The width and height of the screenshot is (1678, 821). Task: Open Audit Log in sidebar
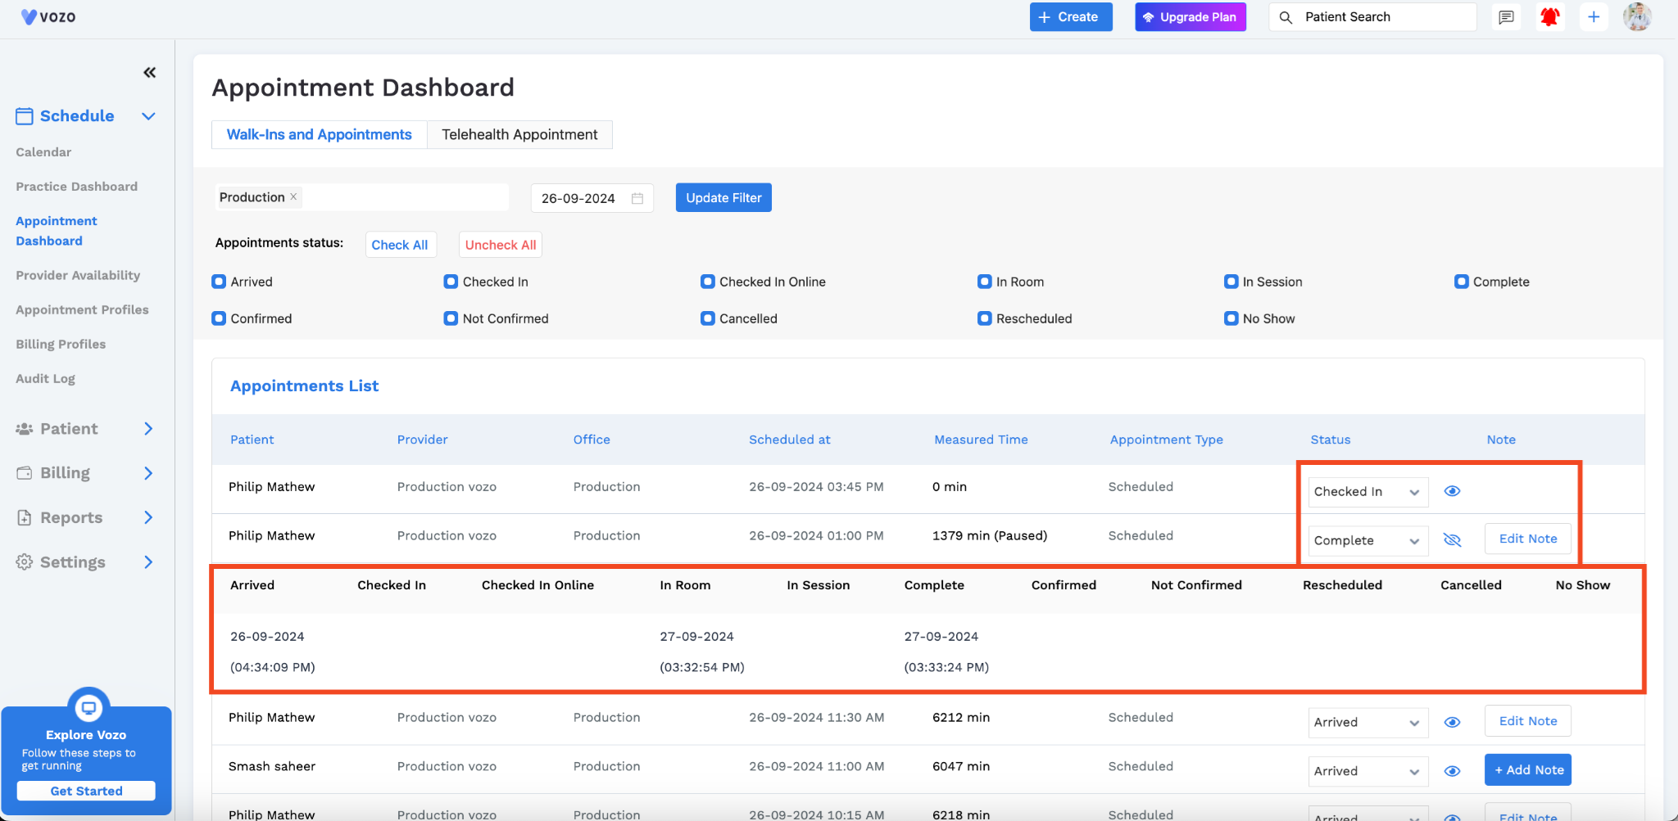(x=45, y=378)
